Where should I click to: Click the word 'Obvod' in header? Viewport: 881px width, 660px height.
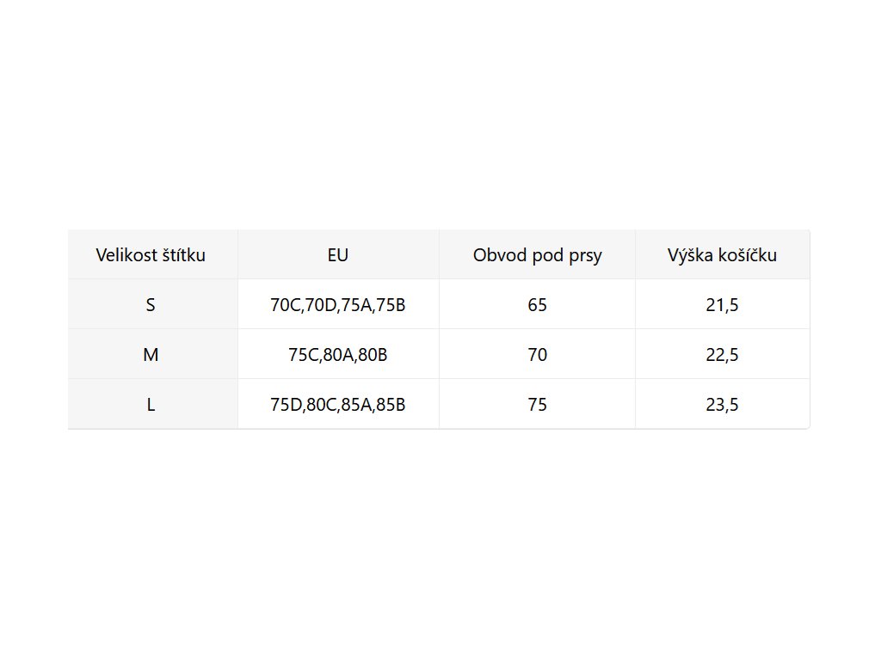(x=497, y=255)
